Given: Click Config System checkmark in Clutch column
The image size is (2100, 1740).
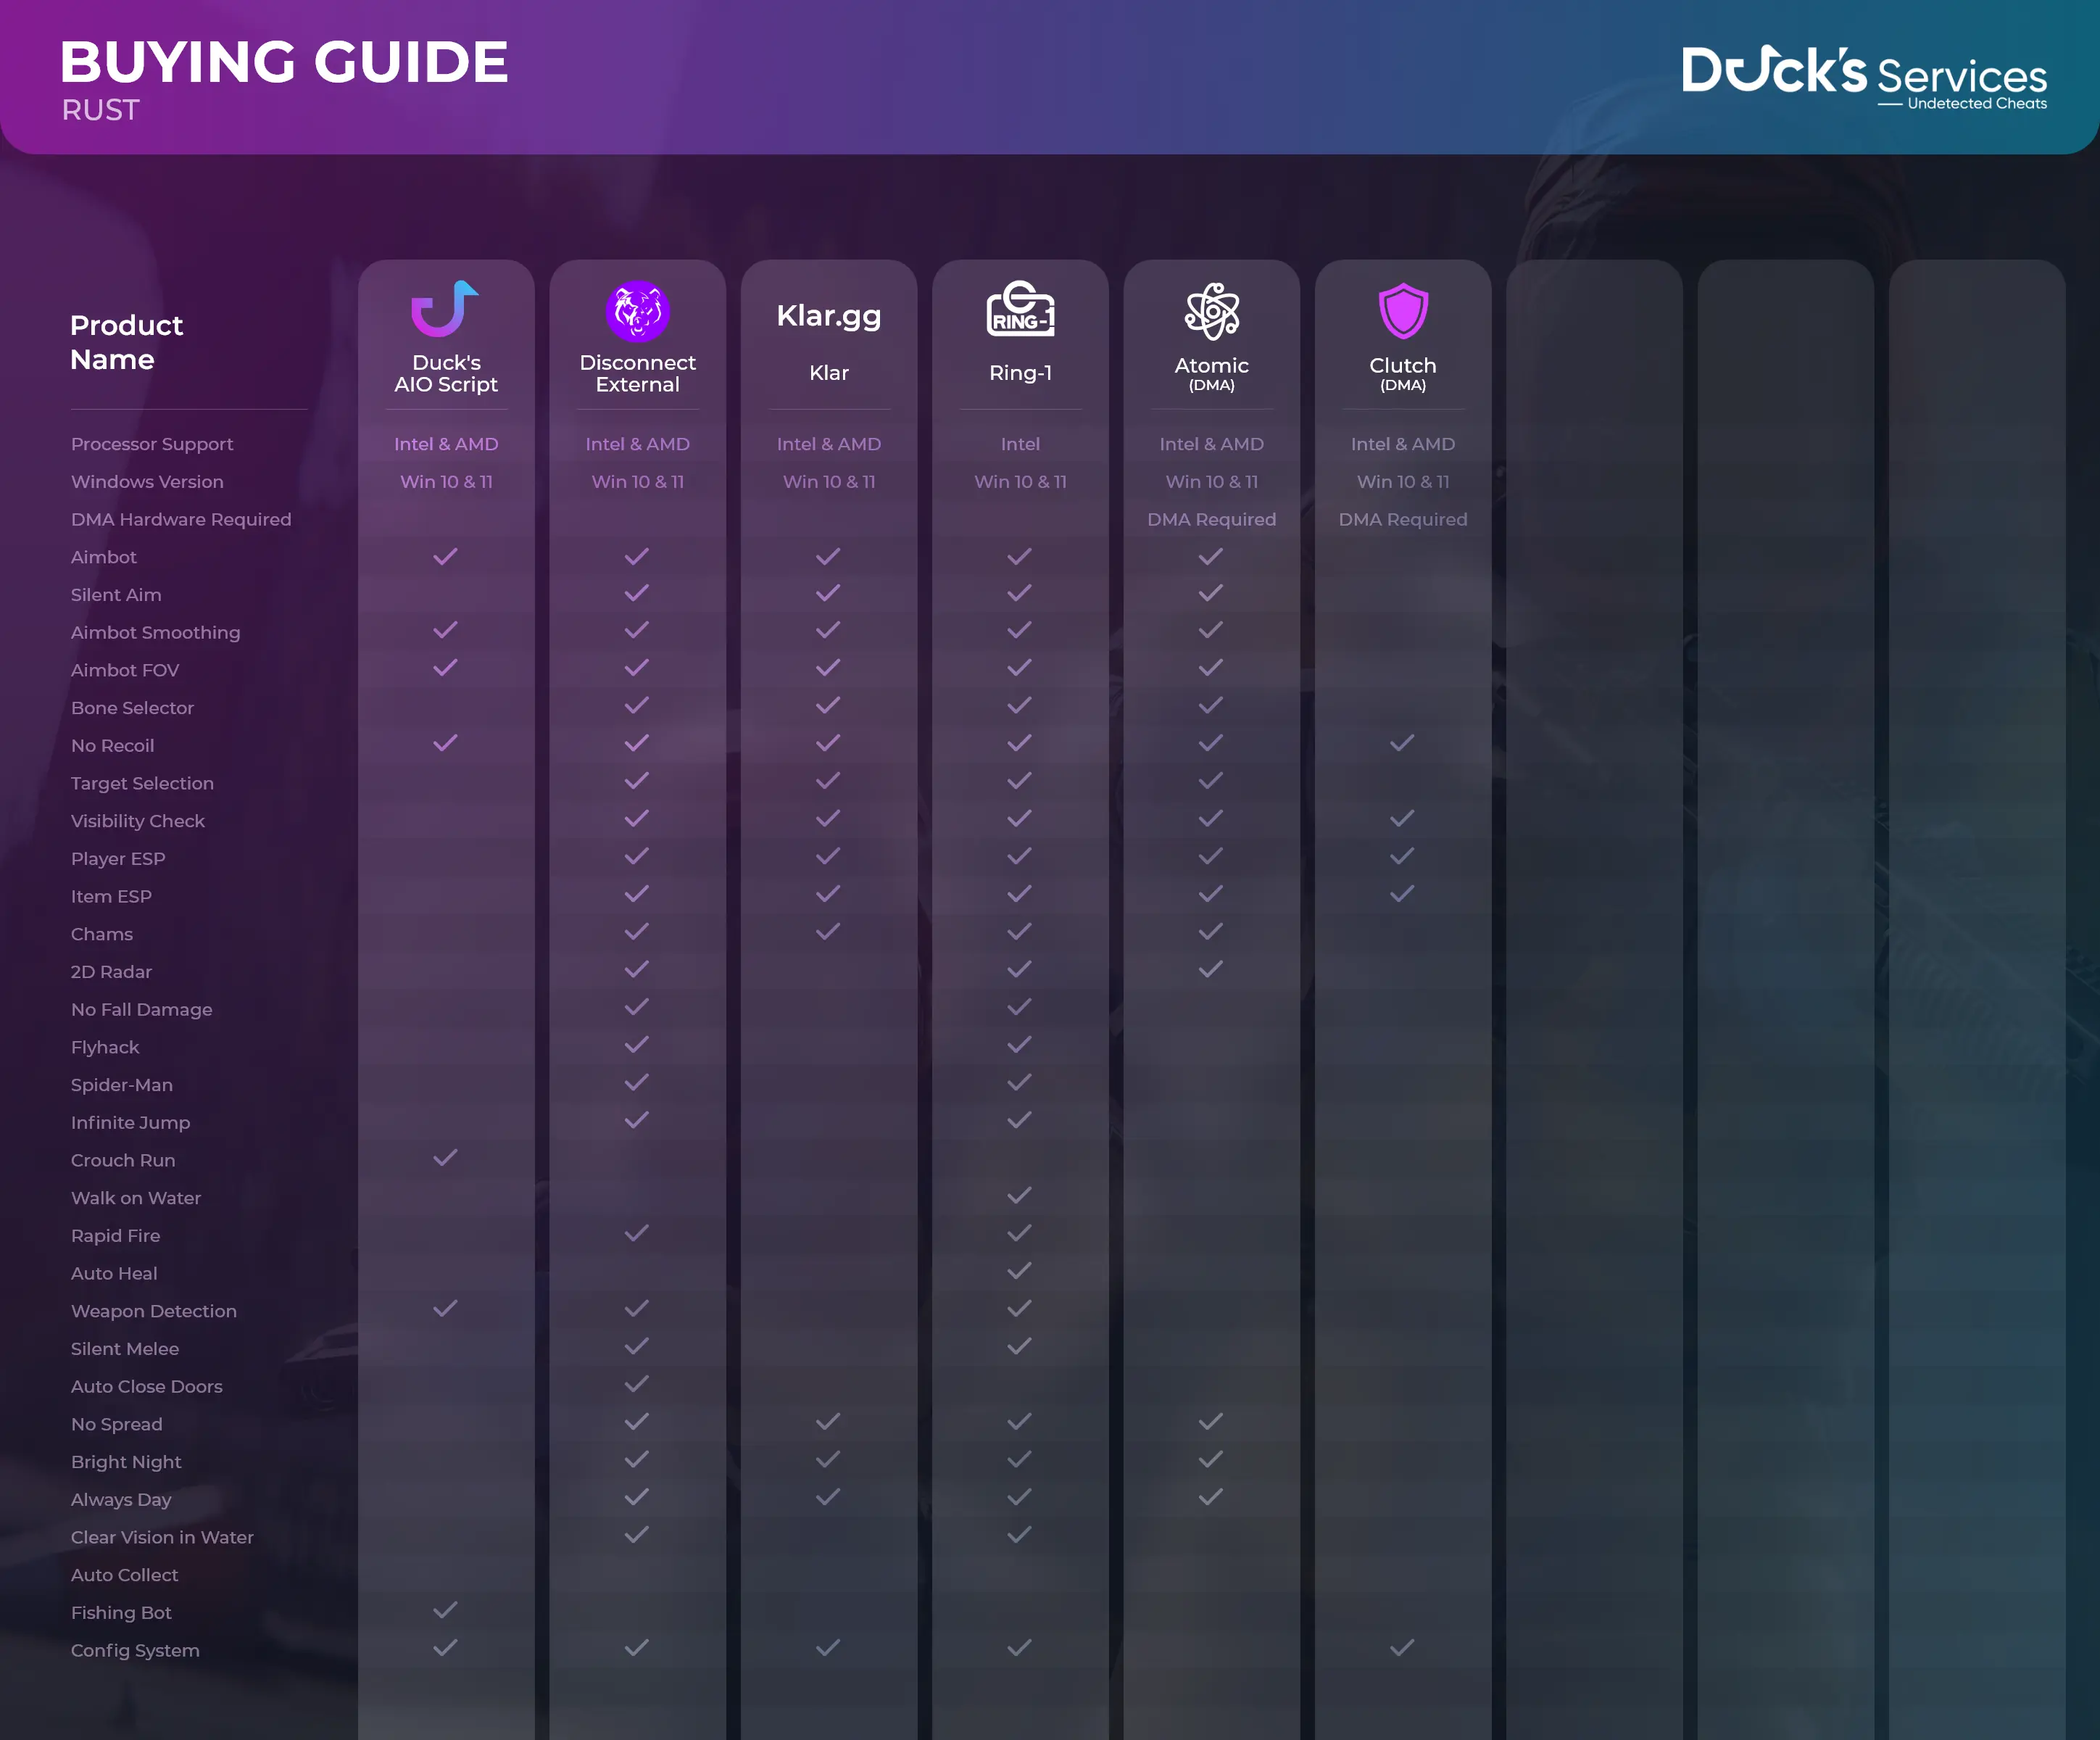Looking at the screenshot, I should [x=1402, y=1646].
